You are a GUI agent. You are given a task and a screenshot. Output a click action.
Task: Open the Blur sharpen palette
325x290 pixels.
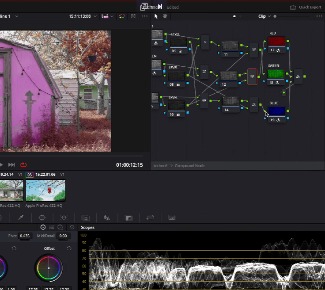107,217
